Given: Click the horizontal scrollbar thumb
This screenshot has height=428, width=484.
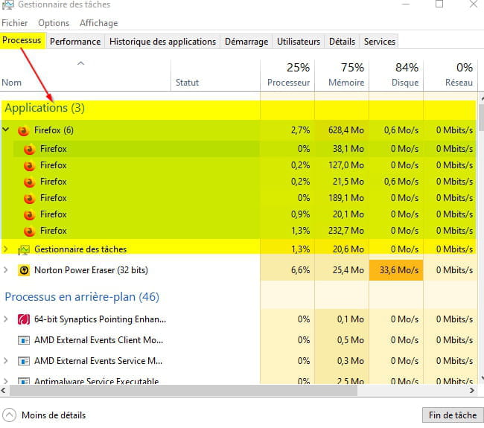Looking at the screenshot, I should [183, 391].
